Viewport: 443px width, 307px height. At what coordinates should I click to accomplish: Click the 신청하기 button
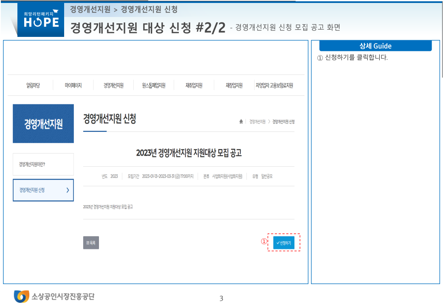(x=283, y=243)
